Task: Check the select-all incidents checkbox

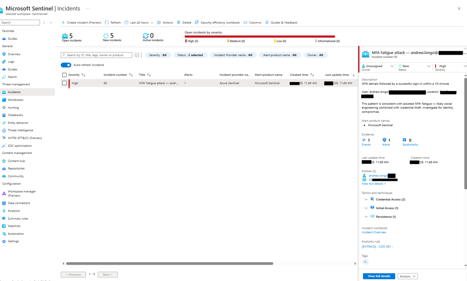Action: (x=64, y=75)
